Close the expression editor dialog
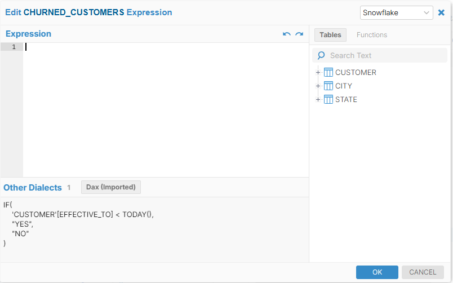This screenshot has height=283, width=453. tap(441, 12)
